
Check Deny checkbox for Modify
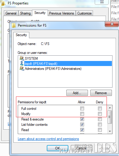pos(100,114)
